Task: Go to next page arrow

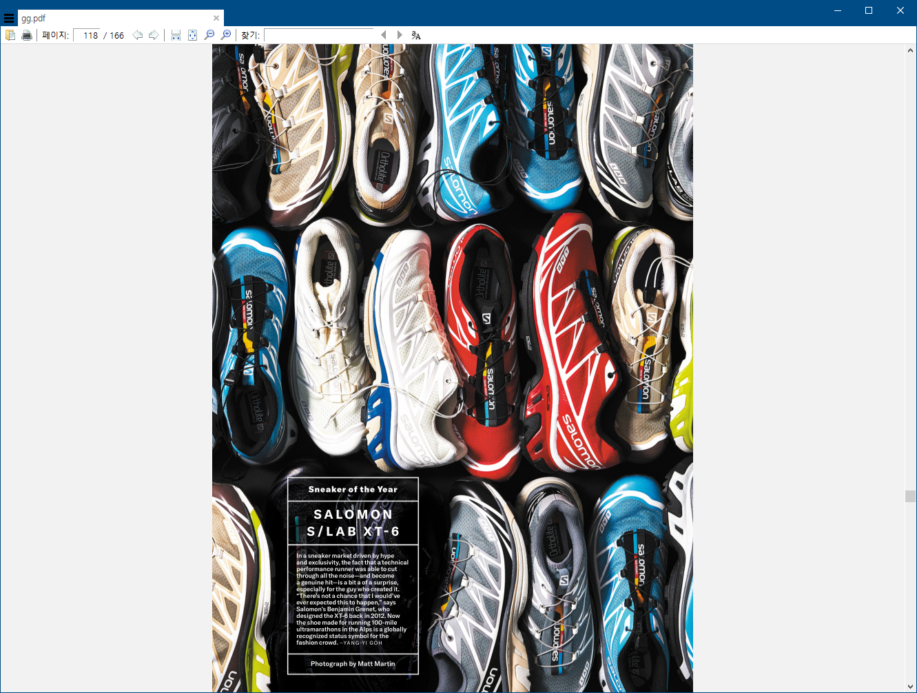Action: (x=154, y=35)
